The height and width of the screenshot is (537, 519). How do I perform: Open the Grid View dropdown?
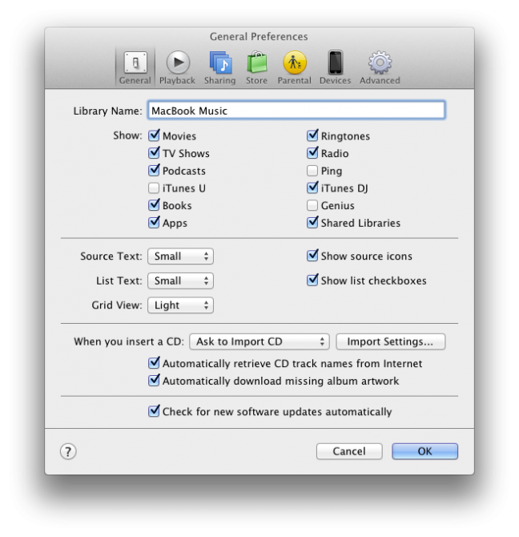point(180,305)
